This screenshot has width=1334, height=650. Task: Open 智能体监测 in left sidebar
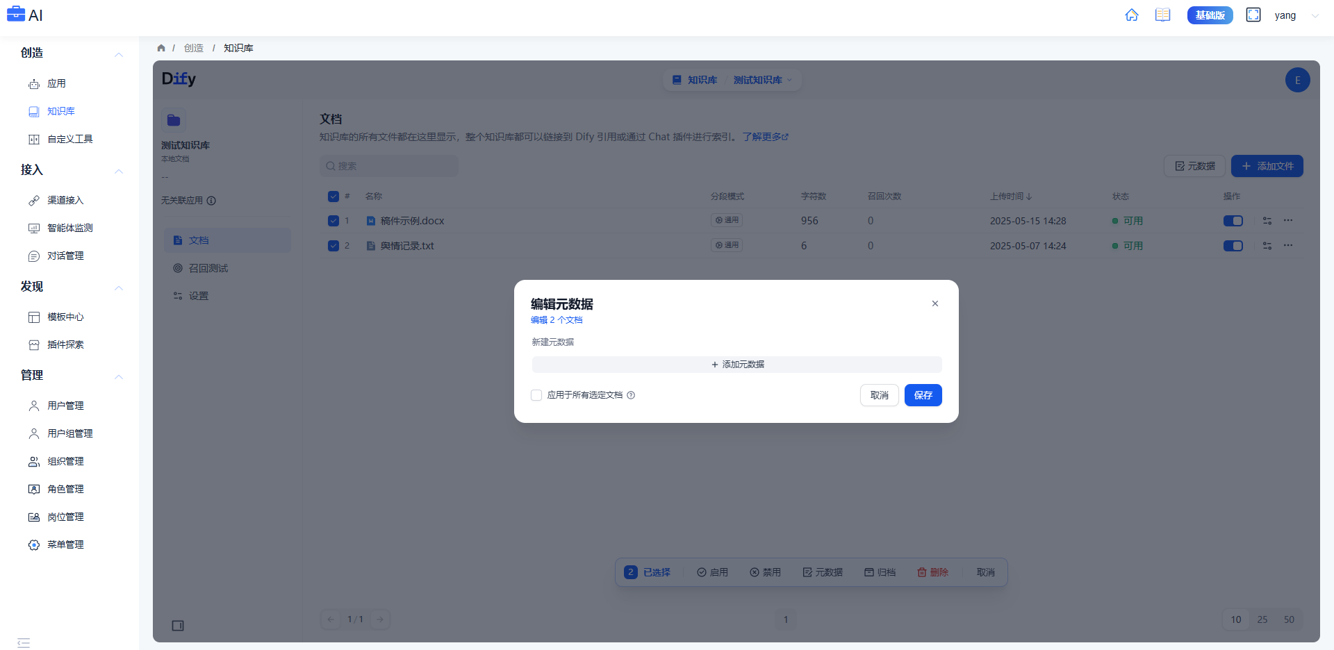[69, 228]
